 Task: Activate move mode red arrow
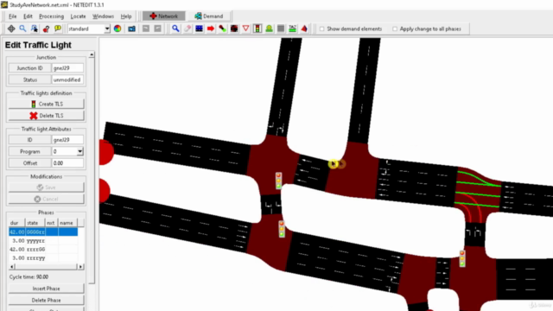click(211, 29)
